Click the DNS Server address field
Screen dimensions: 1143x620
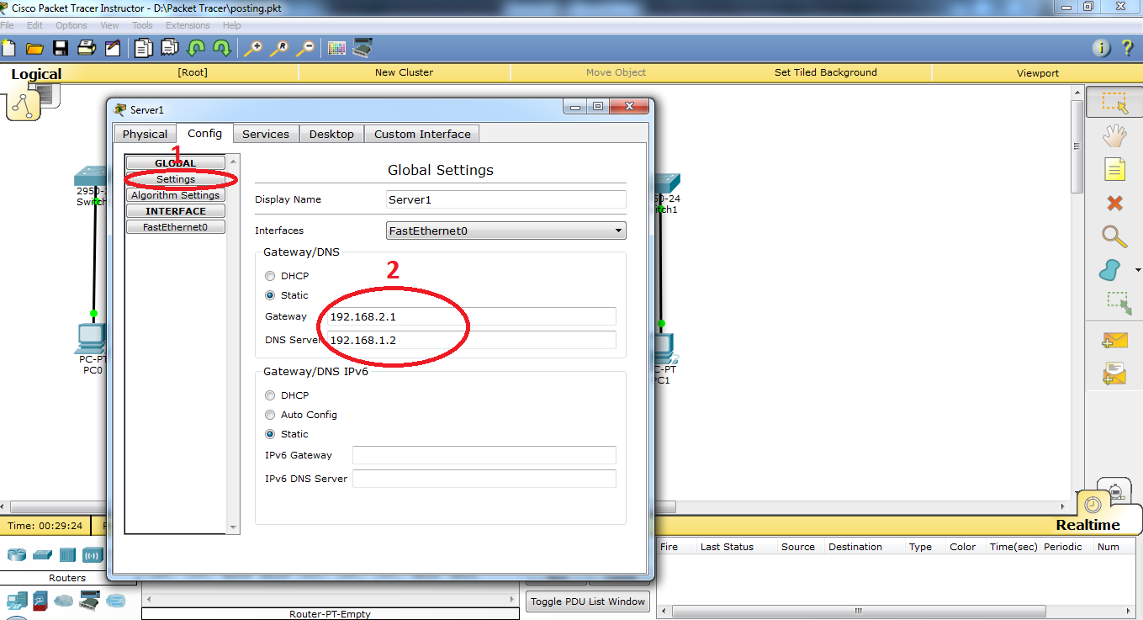(x=471, y=340)
